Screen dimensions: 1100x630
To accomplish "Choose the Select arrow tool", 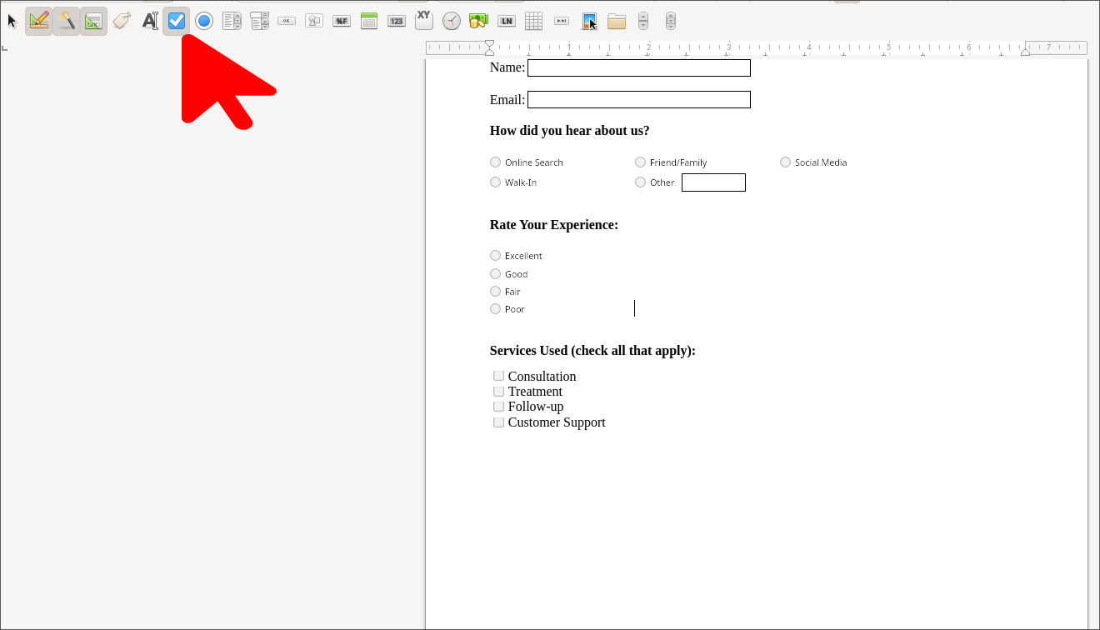I will pyautogui.click(x=12, y=21).
